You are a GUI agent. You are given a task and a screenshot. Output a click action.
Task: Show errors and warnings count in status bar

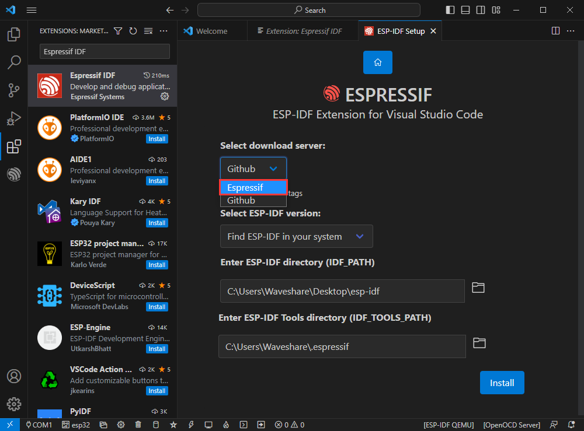(x=290, y=425)
